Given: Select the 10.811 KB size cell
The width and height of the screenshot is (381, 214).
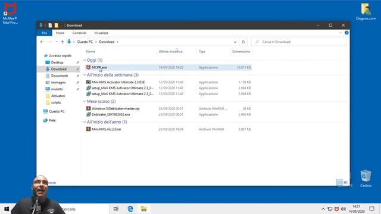Looking at the screenshot, I should pyautogui.click(x=243, y=67).
